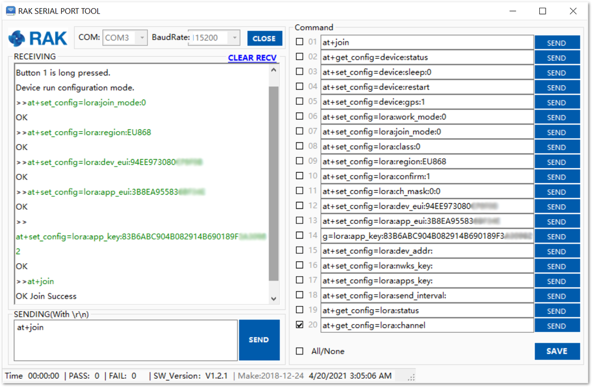Send the lora:app_key command 14

(557, 236)
